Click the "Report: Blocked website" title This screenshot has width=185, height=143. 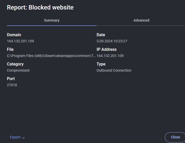40,7
